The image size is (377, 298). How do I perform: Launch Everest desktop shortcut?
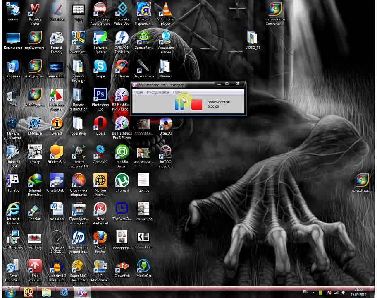(x=57, y=126)
